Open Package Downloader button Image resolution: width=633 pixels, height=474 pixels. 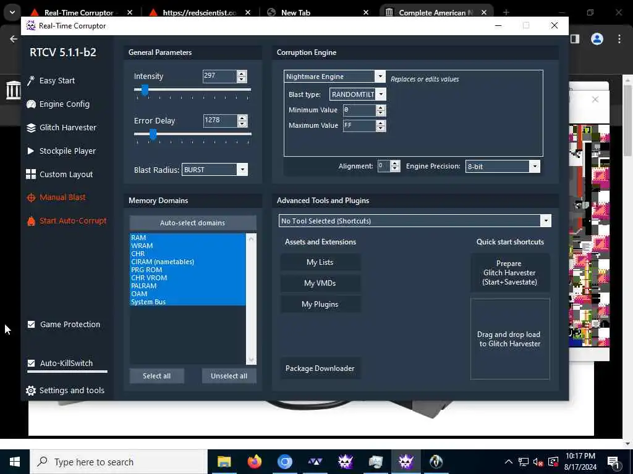click(320, 368)
